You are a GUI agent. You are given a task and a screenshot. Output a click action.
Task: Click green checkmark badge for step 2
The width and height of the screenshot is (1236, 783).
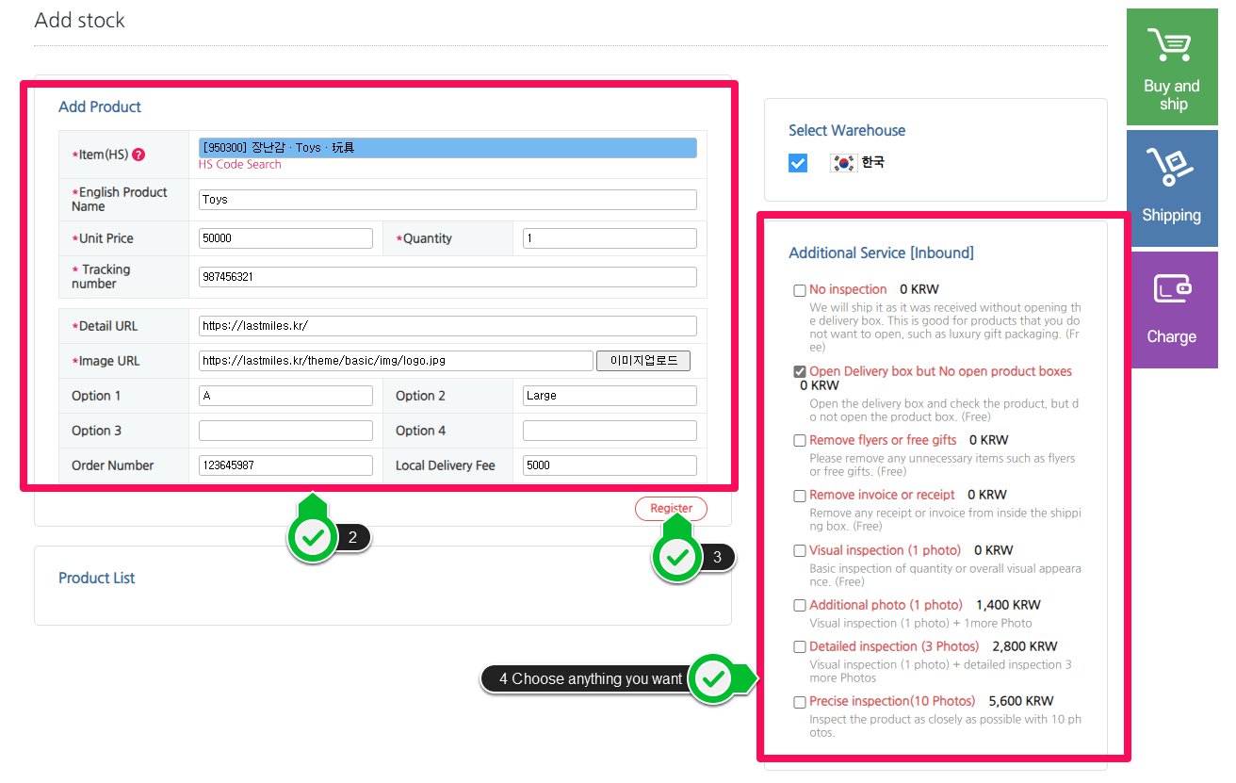point(314,538)
